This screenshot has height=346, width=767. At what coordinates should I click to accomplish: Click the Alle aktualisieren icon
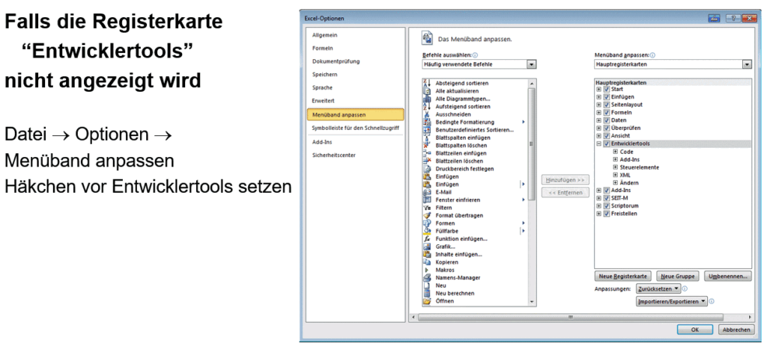pos(426,90)
